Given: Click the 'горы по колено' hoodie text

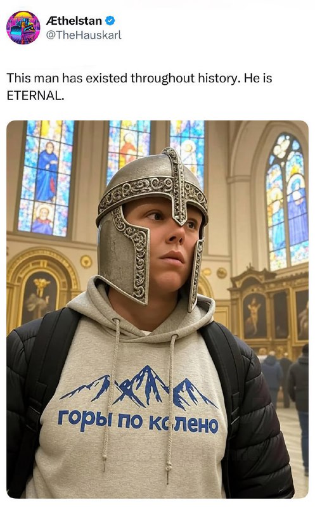Looking at the screenshot, I should pyautogui.click(x=138, y=421).
